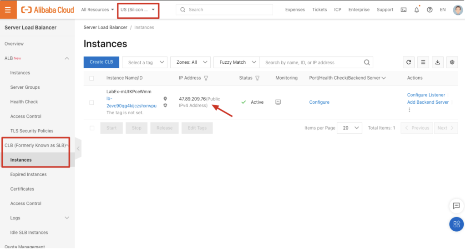Open monitoring chart for LabEx instance

[278, 102]
